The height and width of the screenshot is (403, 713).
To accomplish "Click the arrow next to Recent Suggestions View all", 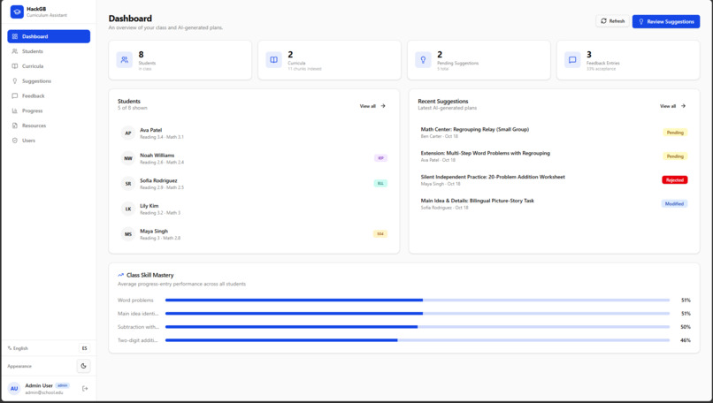I will click(x=683, y=106).
